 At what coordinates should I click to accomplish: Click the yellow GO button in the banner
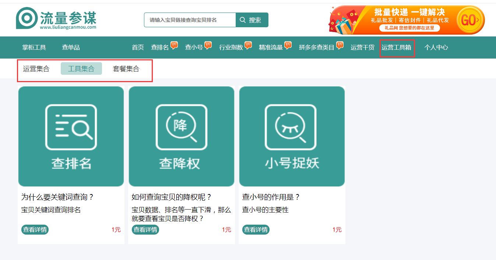coord(469,19)
